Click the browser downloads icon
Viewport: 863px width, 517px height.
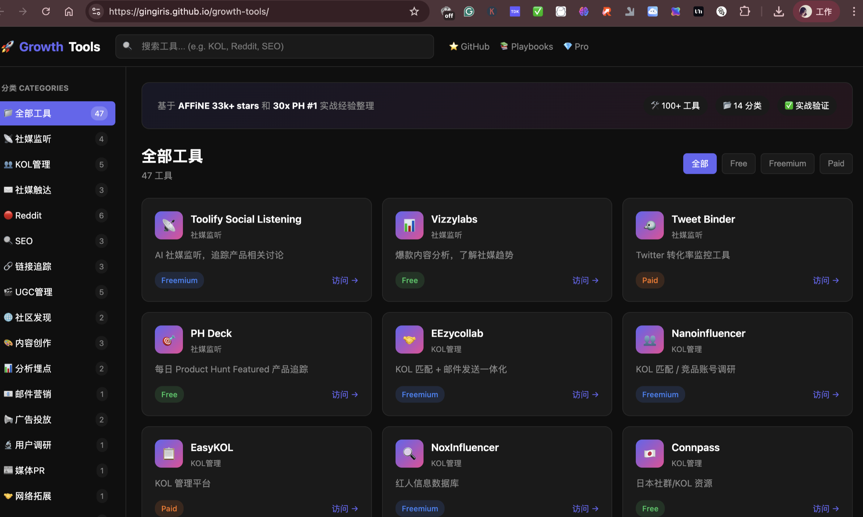(x=779, y=11)
